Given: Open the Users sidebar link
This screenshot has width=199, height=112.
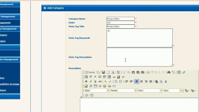Looking at the screenshot, I should (x=3, y=90).
